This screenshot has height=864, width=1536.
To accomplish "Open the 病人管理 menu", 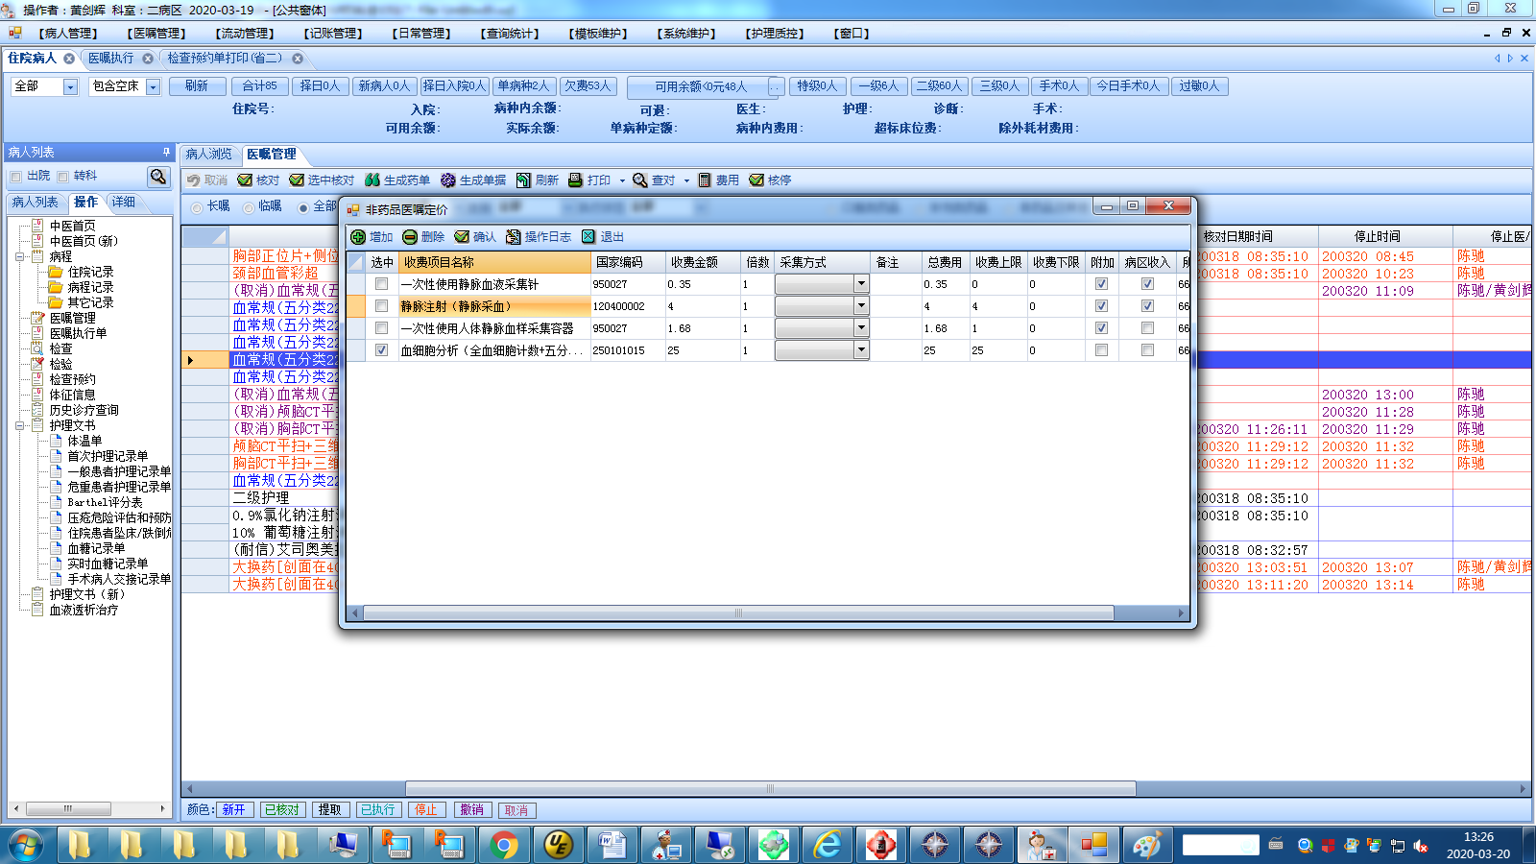I will coord(68,34).
